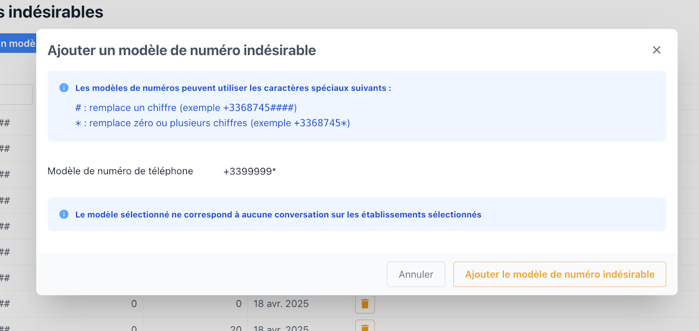Click the page heading ending in indésirables
This screenshot has width=699, height=331.
coord(51,12)
